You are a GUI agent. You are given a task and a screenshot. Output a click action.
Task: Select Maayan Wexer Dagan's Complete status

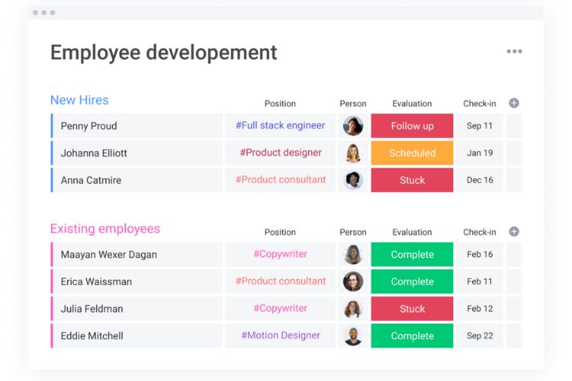coord(412,255)
